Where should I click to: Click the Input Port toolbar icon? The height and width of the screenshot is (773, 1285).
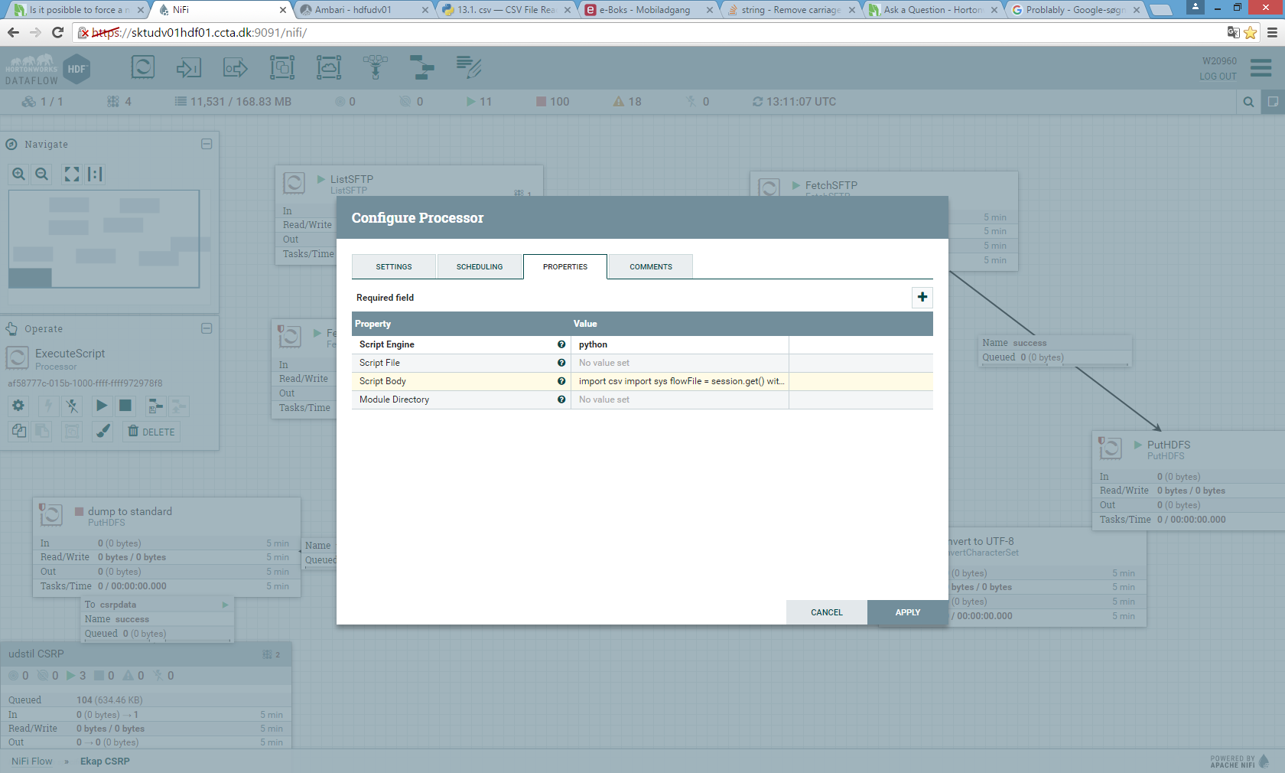point(189,67)
